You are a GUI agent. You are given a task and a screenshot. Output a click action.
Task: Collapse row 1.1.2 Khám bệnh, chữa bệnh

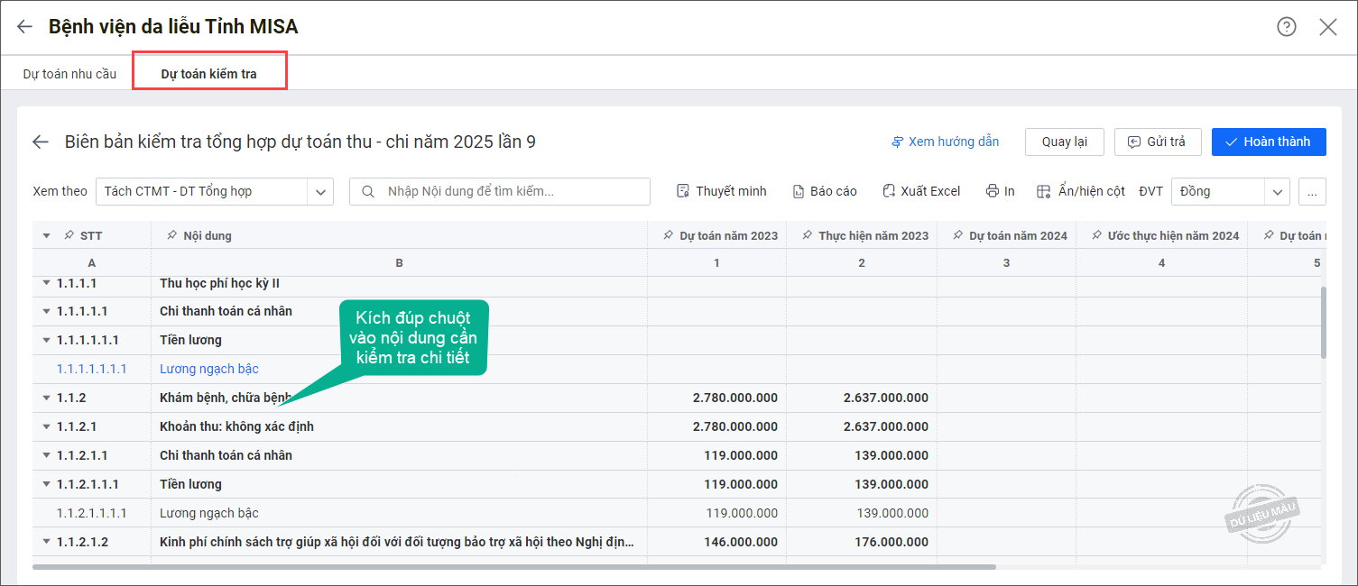pos(47,398)
